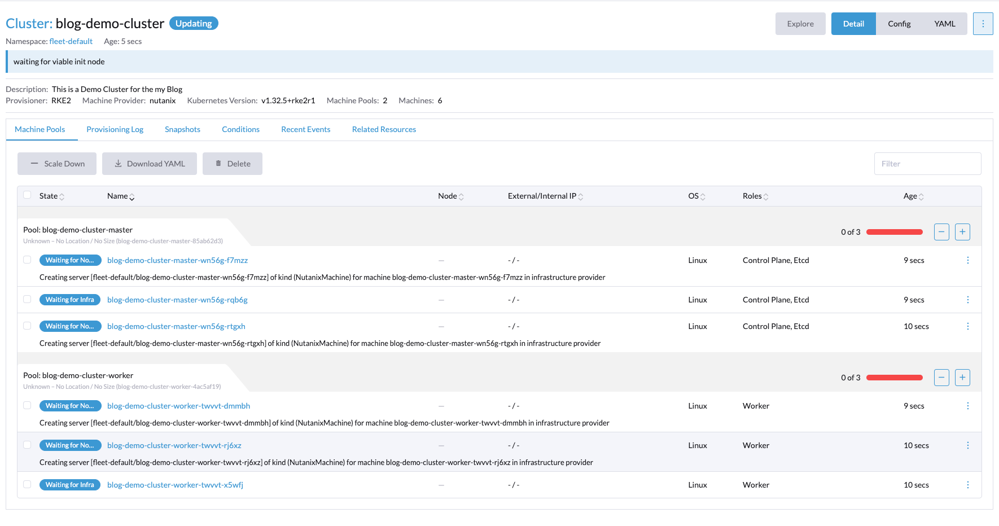Click 'Pool: blog-demo-cluster-master' header
The image size is (999, 526).
[78, 230]
